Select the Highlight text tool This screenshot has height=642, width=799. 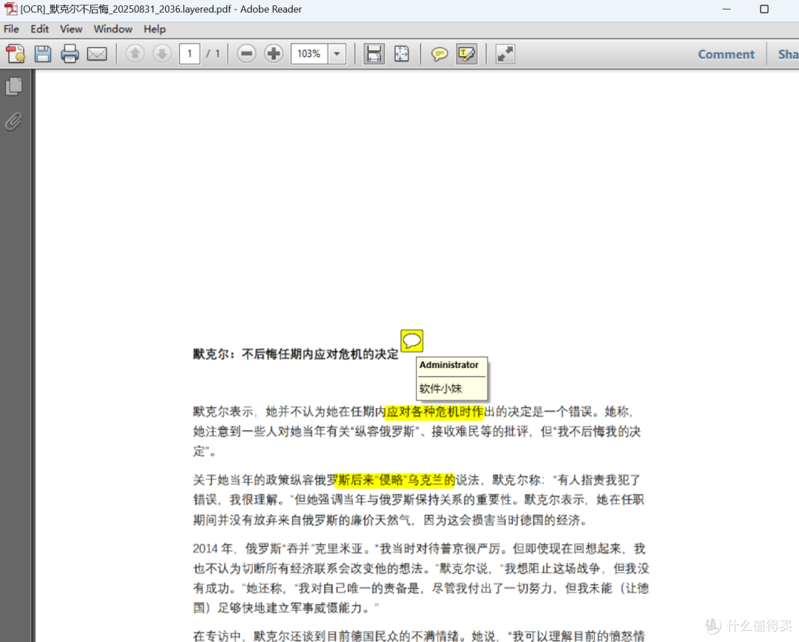tap(467, 53)
